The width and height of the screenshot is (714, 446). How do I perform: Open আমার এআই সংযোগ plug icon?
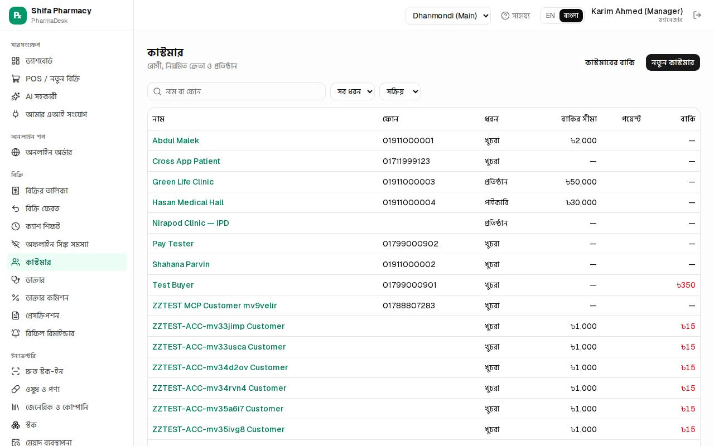pyautogui.click(x=16, y=114)
